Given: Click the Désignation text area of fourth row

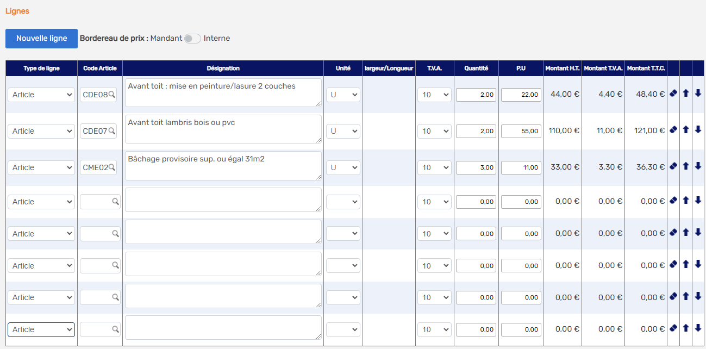Looking at the screenshot, I should pos(223,200).
